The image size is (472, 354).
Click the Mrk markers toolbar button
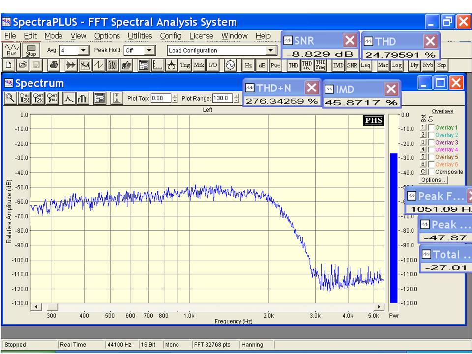(x=199, y=65)
